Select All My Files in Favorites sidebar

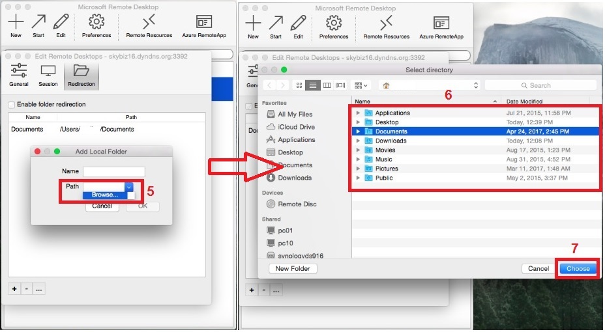pyautogui.click(x=295, y=115)
